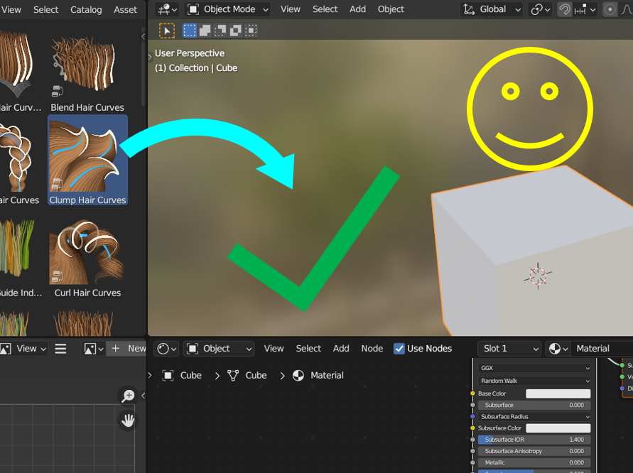Click the Cube mesh data icon in the breadcrumb
Screen dimensions: 633x473
coord(233,376)
